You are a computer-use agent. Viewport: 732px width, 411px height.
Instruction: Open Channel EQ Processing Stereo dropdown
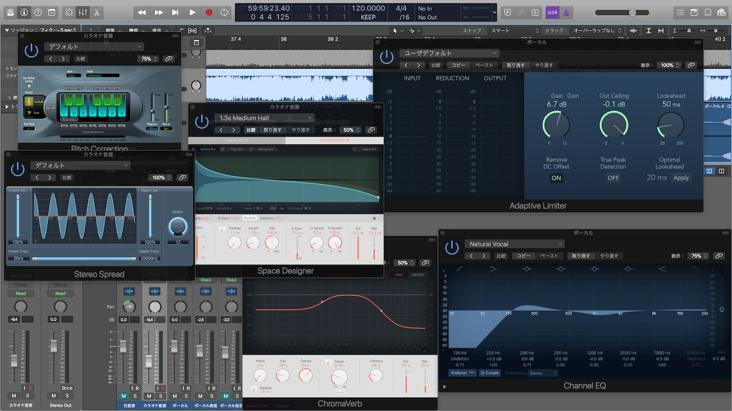542,373
